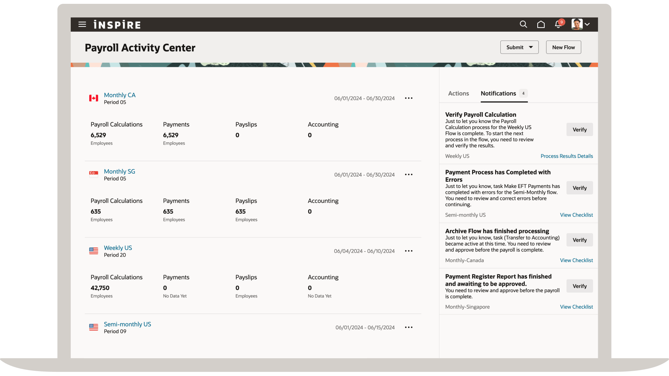Screen dimensions: 669x376
Task: Click the New Flow button
Action: click(x=563, y=47)
